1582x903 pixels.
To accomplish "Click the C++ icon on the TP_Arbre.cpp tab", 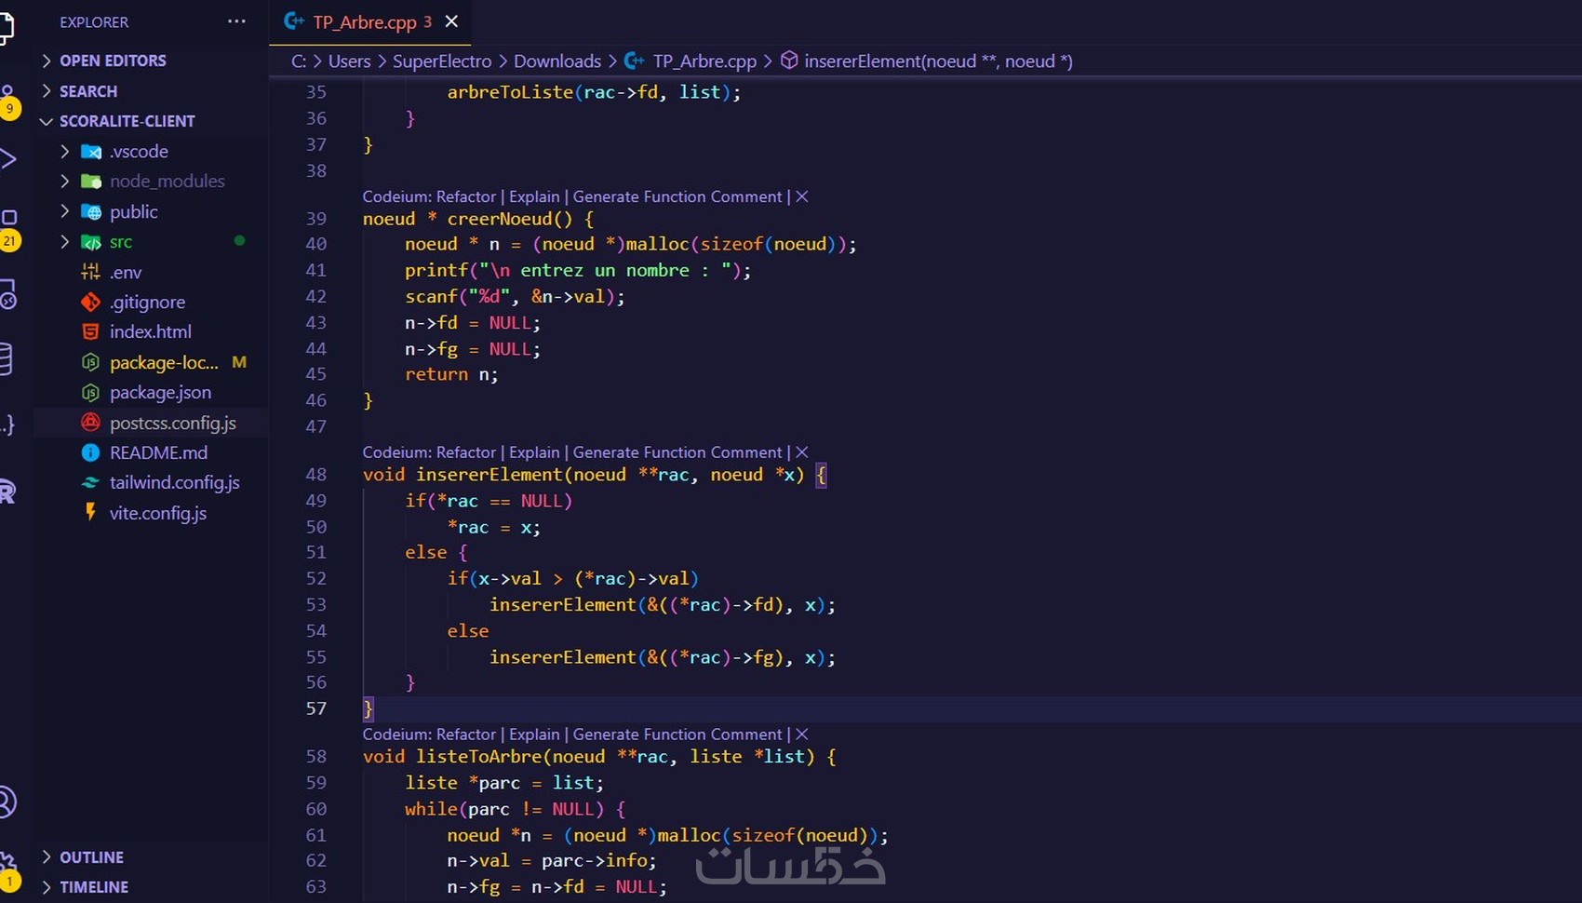I will [x=292, y=21].
